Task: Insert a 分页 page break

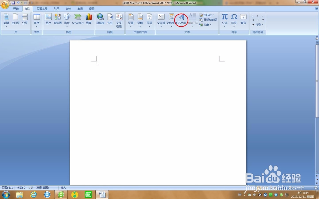Action: (25, 19)
